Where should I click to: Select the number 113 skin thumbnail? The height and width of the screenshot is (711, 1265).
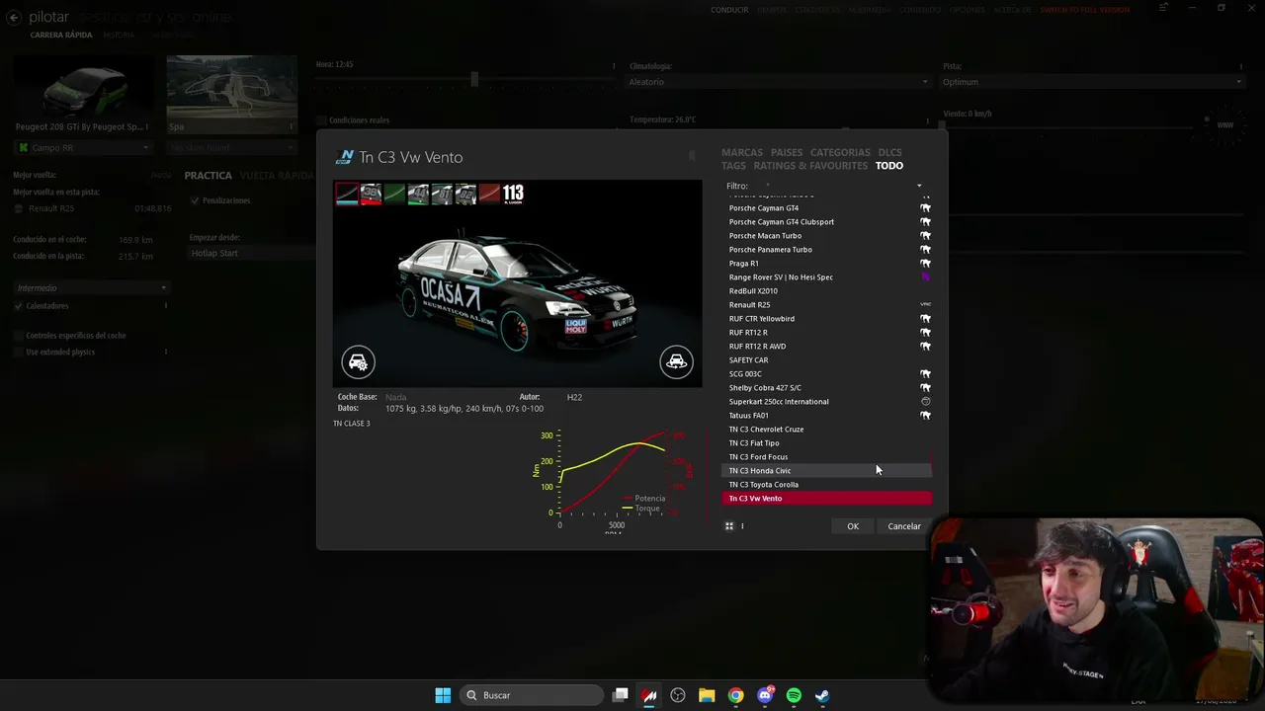(x=513, y=194)
